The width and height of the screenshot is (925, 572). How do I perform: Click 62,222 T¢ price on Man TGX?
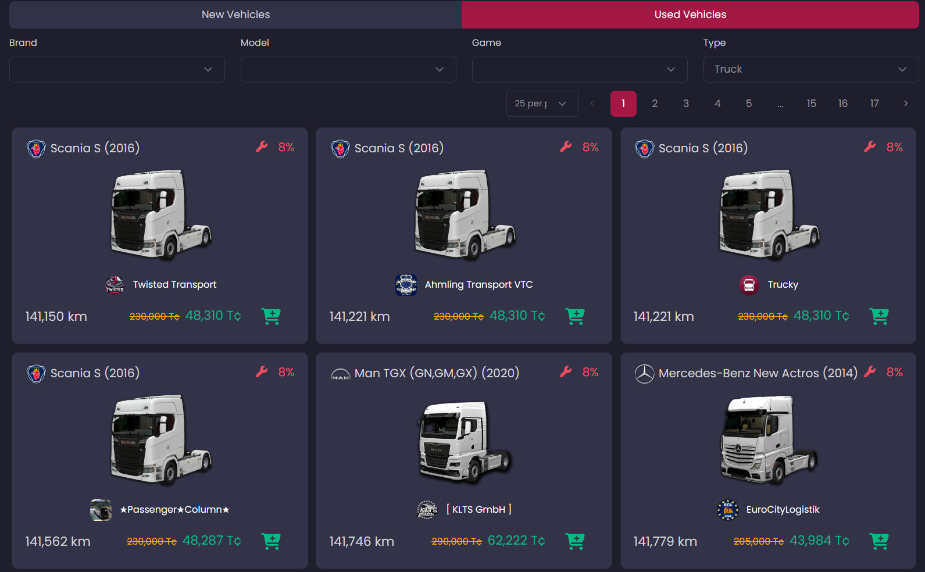coord(516,541)
